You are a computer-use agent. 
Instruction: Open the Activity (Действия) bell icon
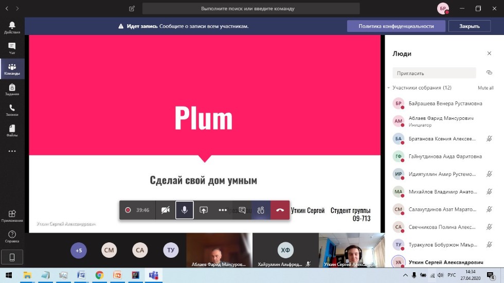point(12,27)
